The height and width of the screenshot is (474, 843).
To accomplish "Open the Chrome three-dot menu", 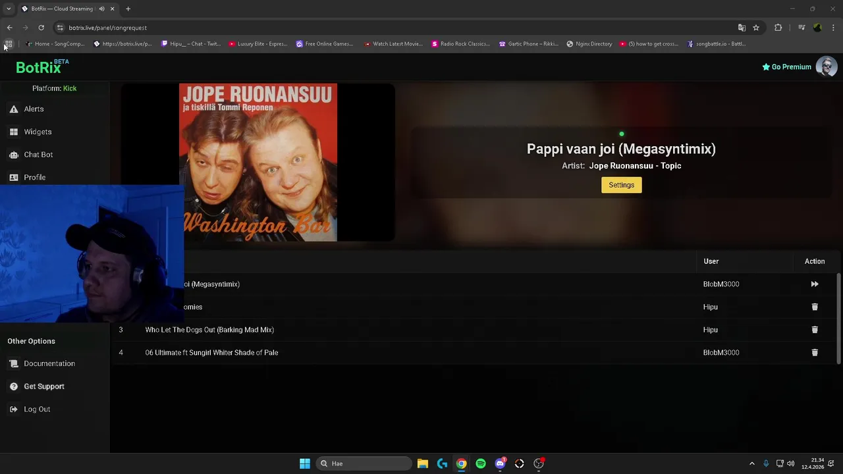I will [x=834, y=28].
